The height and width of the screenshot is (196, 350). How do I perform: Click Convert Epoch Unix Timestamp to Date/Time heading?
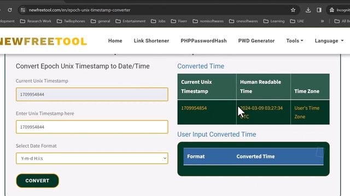(x=83, y=66)
